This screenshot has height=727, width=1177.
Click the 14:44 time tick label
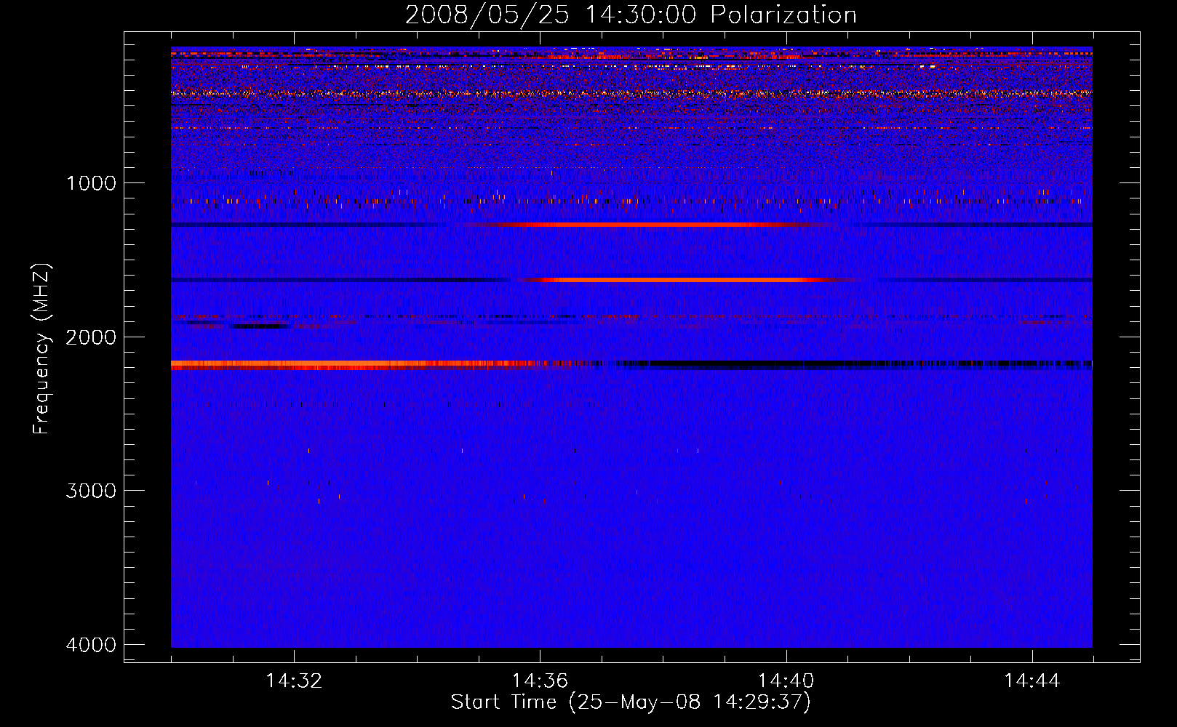[x=1032, y=681]
